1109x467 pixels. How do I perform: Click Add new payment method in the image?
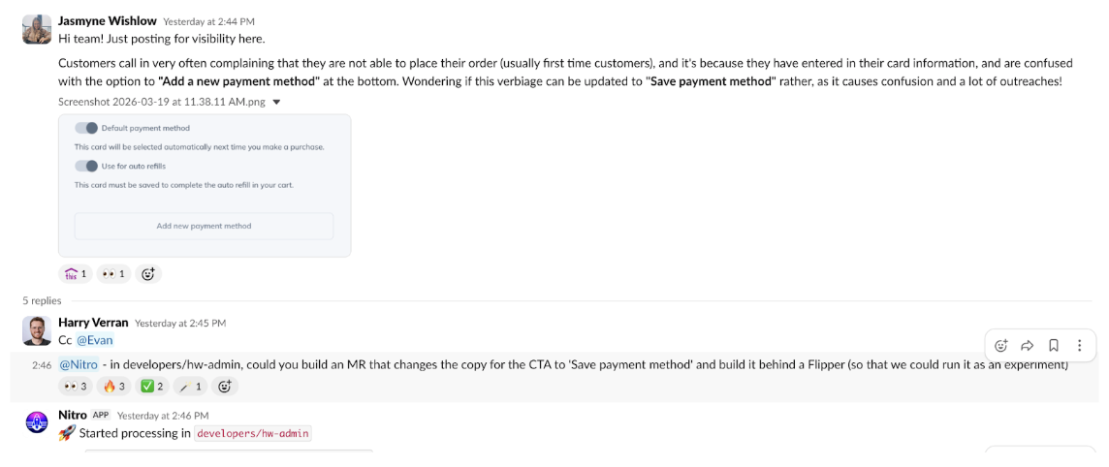tap(204, 226)
